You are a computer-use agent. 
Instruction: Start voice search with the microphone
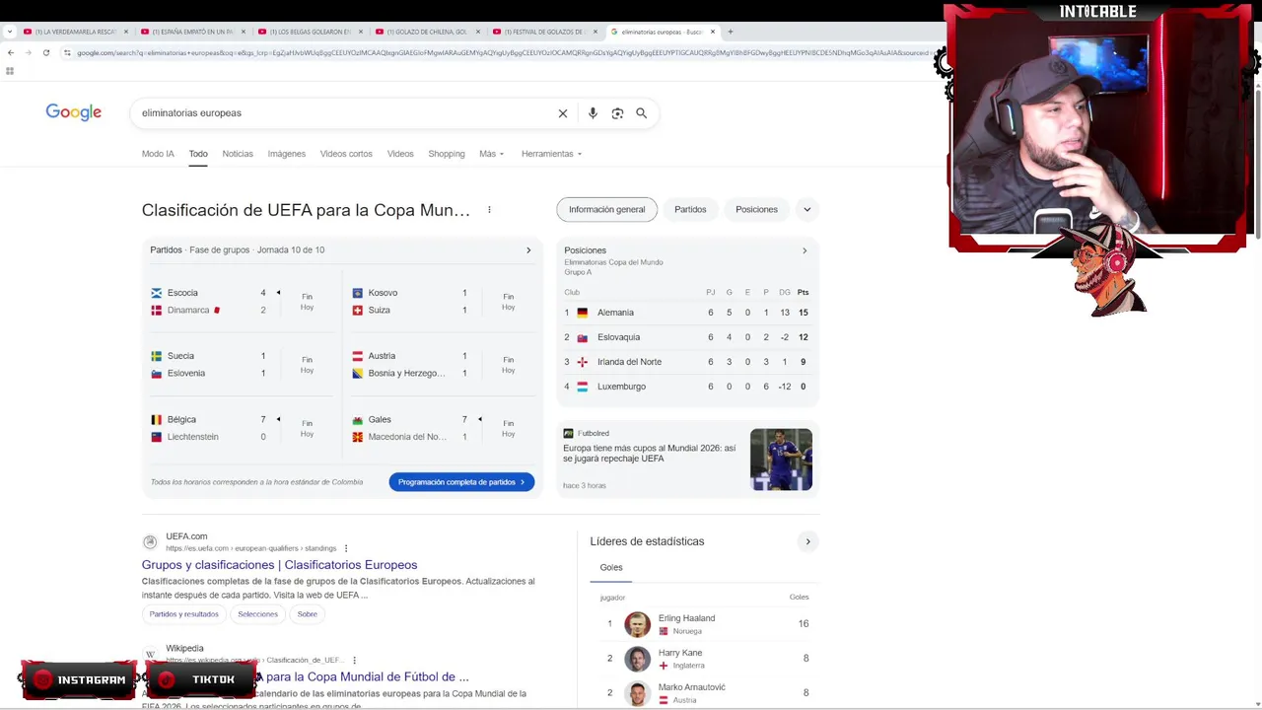pos(593,113)
